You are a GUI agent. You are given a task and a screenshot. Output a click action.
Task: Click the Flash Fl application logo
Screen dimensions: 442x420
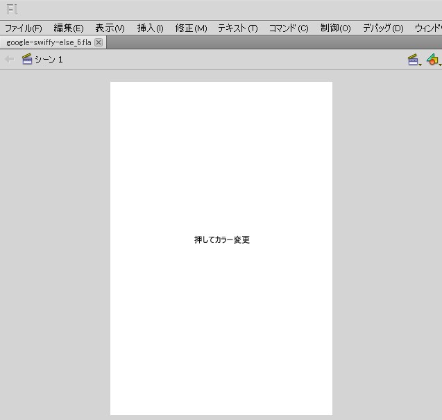tap(12, 10)
